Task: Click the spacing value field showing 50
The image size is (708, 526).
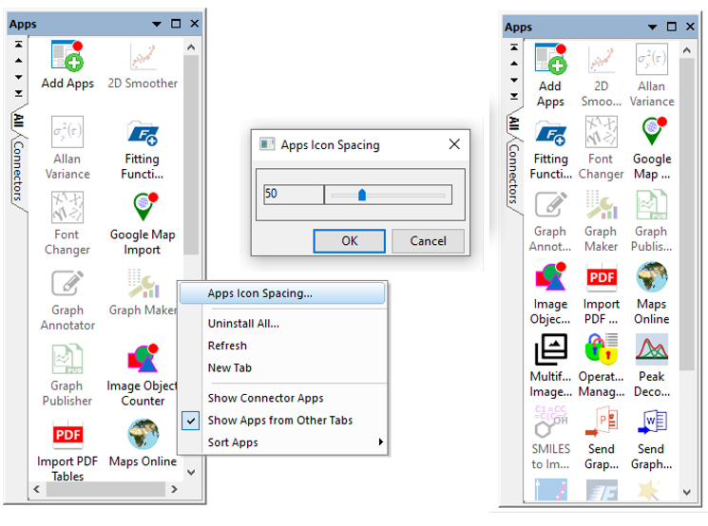Action: coord(293,195)
